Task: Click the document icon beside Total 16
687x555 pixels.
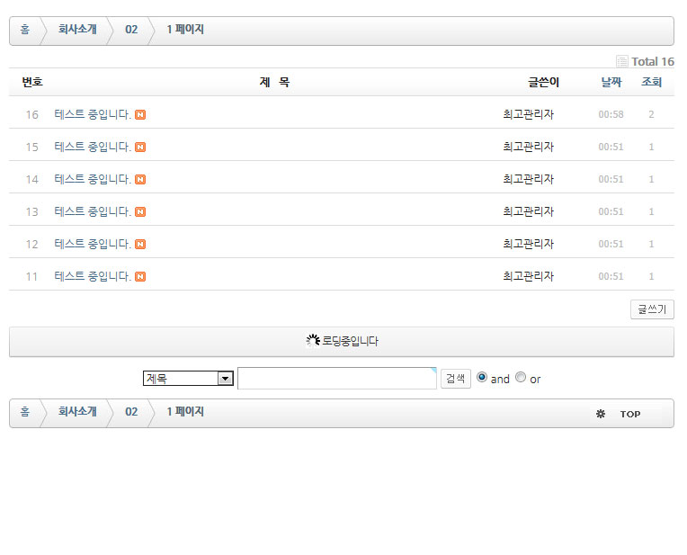Action: pyautogui.click(x=621, y=61)
